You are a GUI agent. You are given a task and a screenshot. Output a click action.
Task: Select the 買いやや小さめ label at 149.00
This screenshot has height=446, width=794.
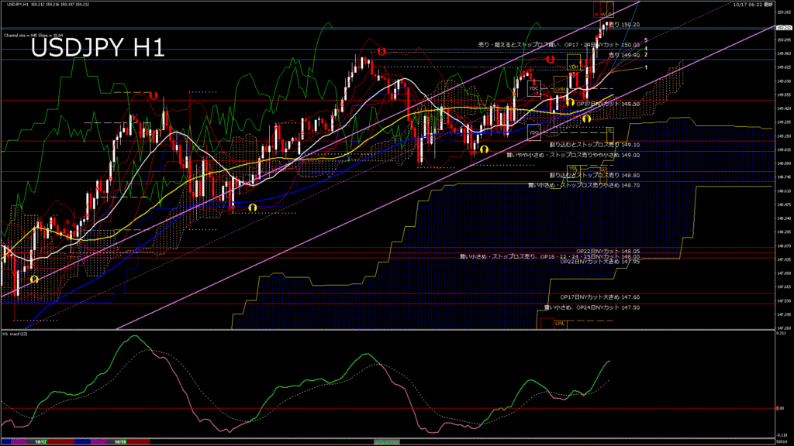[x=573, y=155]
